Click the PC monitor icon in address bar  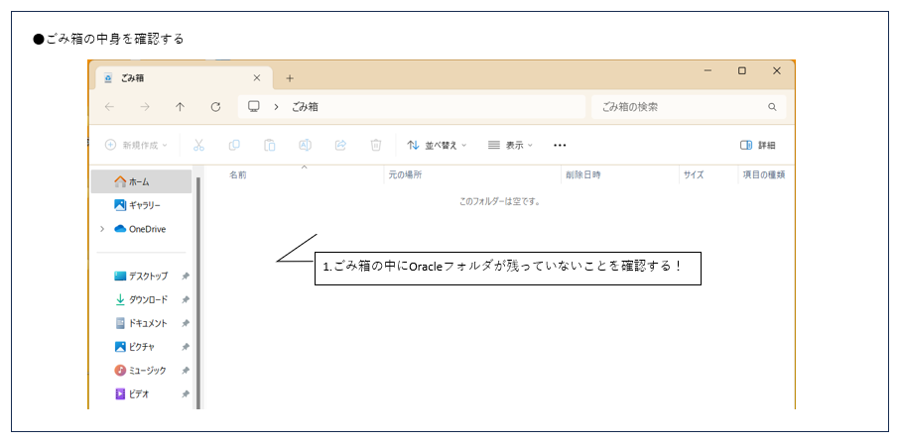tap(253, 107)
